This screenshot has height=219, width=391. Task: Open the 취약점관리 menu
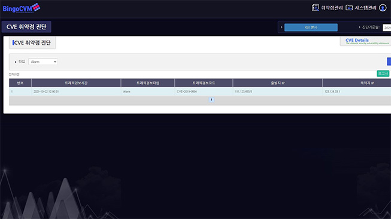click(x=332, y=8)
